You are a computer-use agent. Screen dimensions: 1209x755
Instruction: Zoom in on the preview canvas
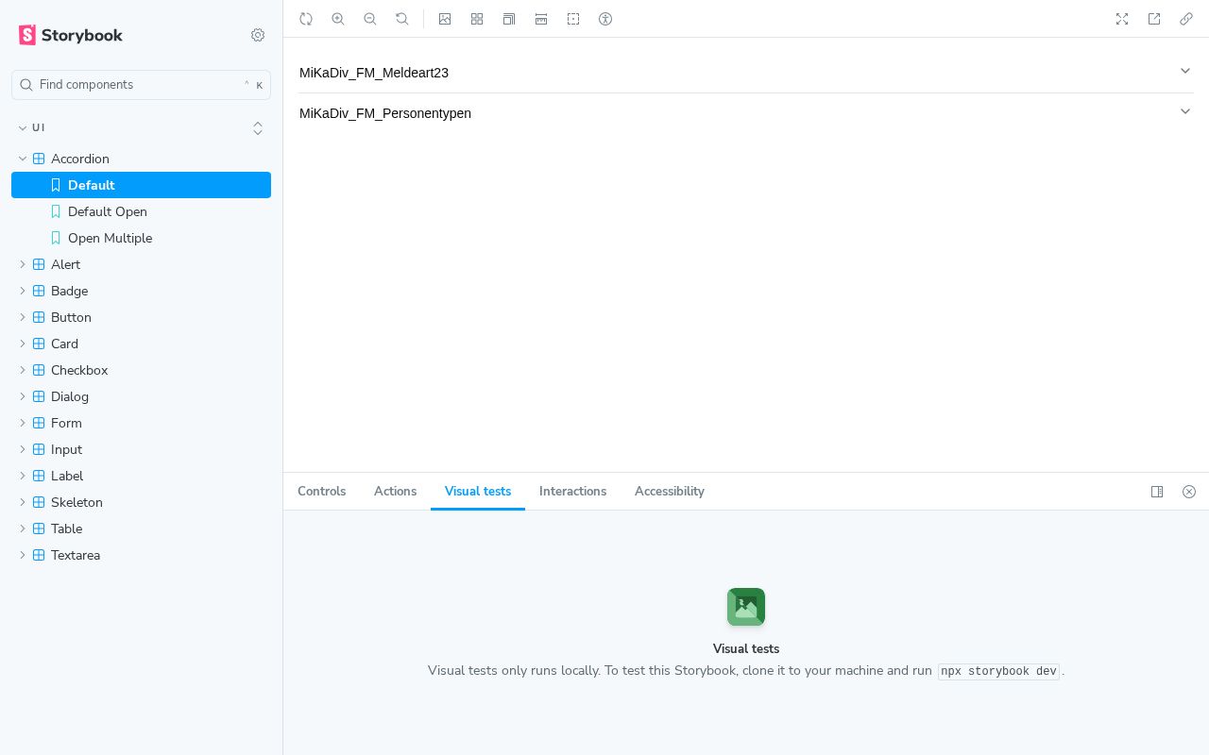point(338,19)
